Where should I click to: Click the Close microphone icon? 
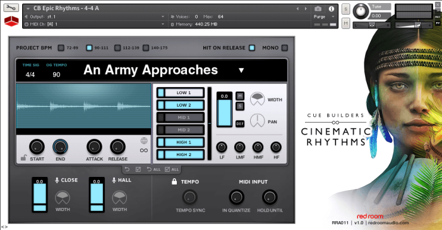pos(57,180)
